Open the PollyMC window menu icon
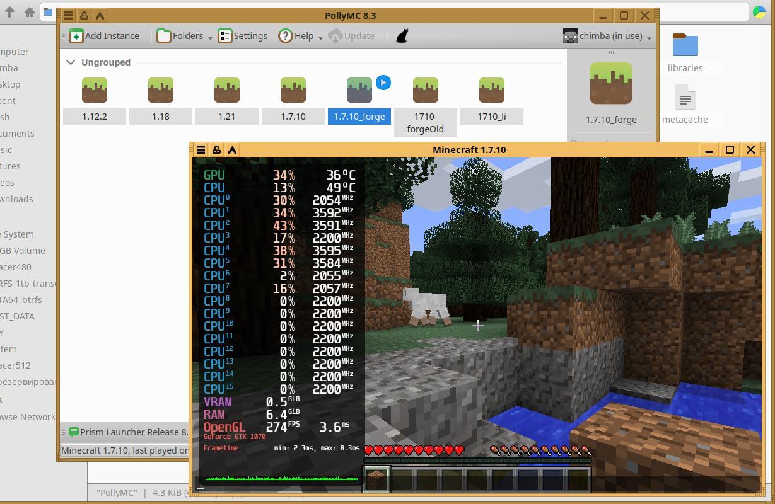This screenshot has height=504, width=775. coord(69,16)
